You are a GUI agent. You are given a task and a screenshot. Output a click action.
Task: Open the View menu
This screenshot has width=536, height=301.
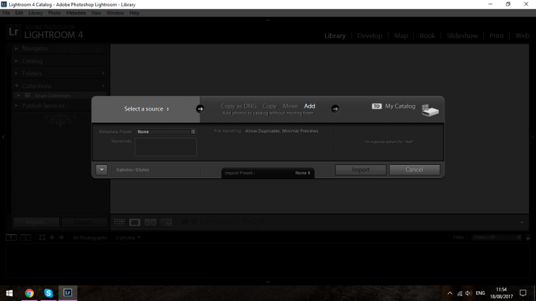96,13
